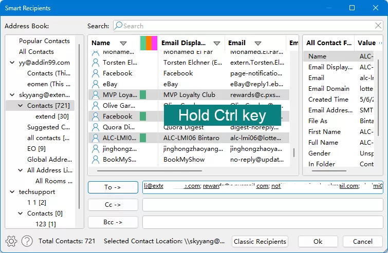Select the 'no-reply@updat...' email cell
Viewport: 388px width, 253px height.
[x=257, y=160]
